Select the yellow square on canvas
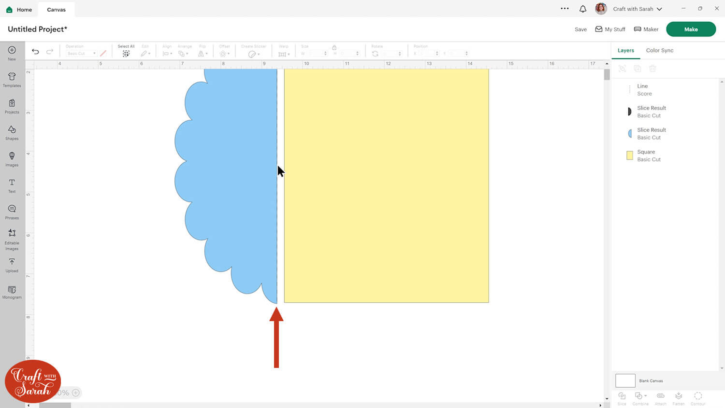Image resolution: width=725 pixels, height=408 pixels. point(386,186)
